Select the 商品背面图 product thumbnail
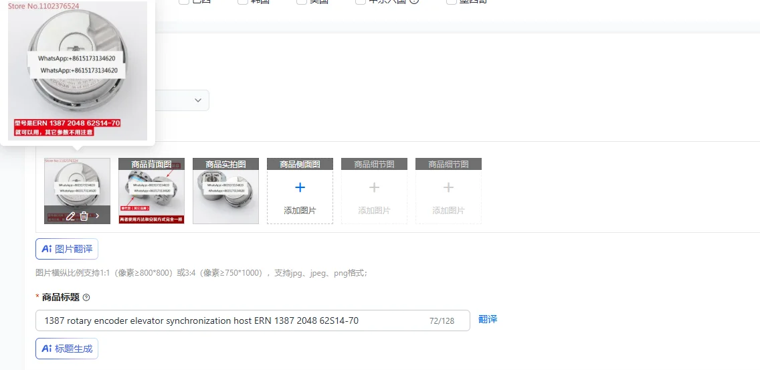 (x=151, y=191)
